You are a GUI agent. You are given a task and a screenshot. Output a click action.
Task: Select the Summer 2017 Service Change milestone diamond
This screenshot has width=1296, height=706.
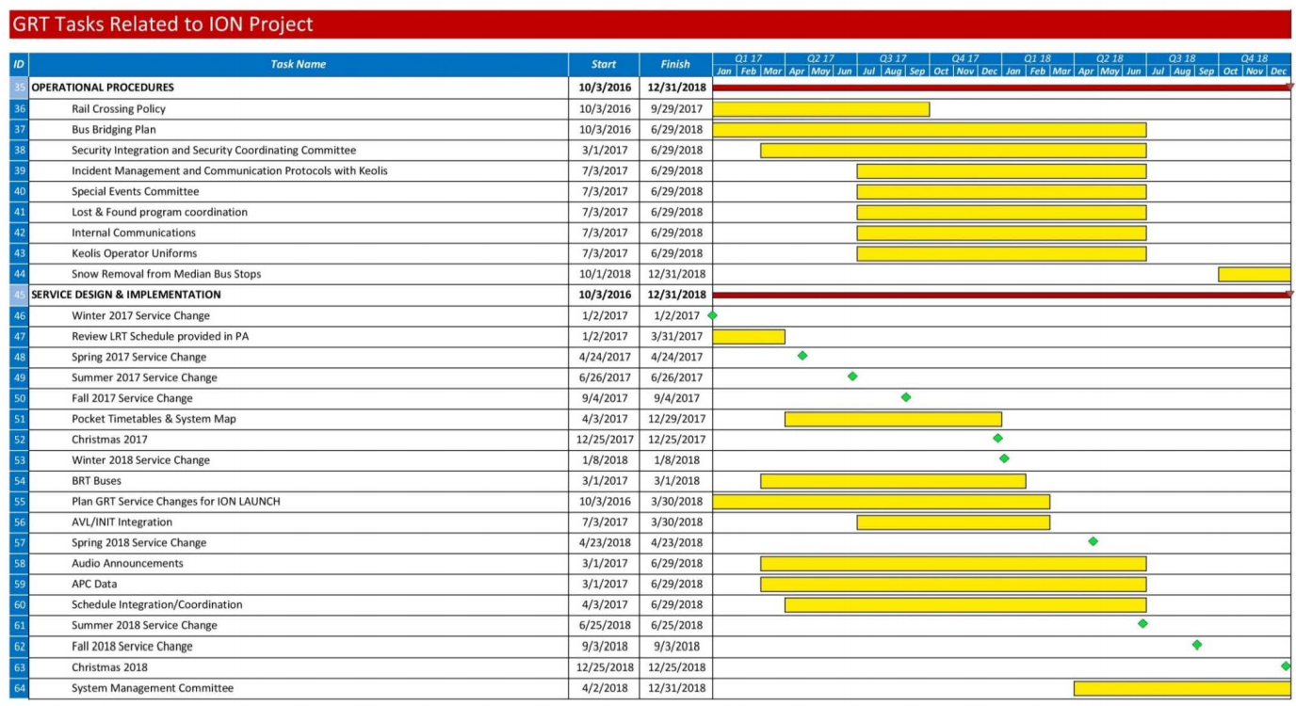852,377
